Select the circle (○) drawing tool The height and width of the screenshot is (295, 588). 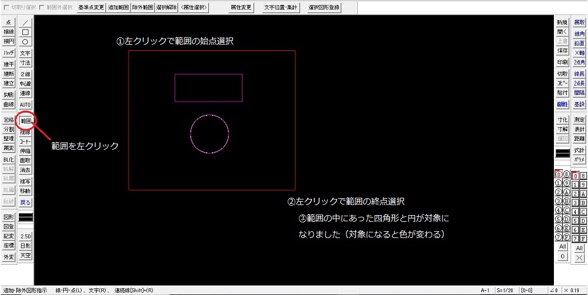pyautogui.click(x=25, y=41)
